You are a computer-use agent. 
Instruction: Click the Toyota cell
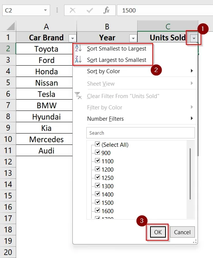tap(44, 49)
